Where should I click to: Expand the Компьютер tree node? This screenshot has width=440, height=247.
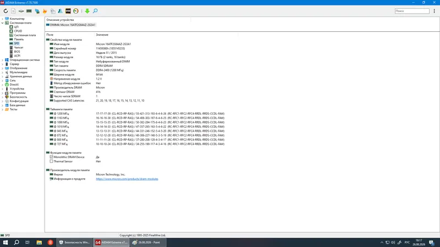click(3, 19)
